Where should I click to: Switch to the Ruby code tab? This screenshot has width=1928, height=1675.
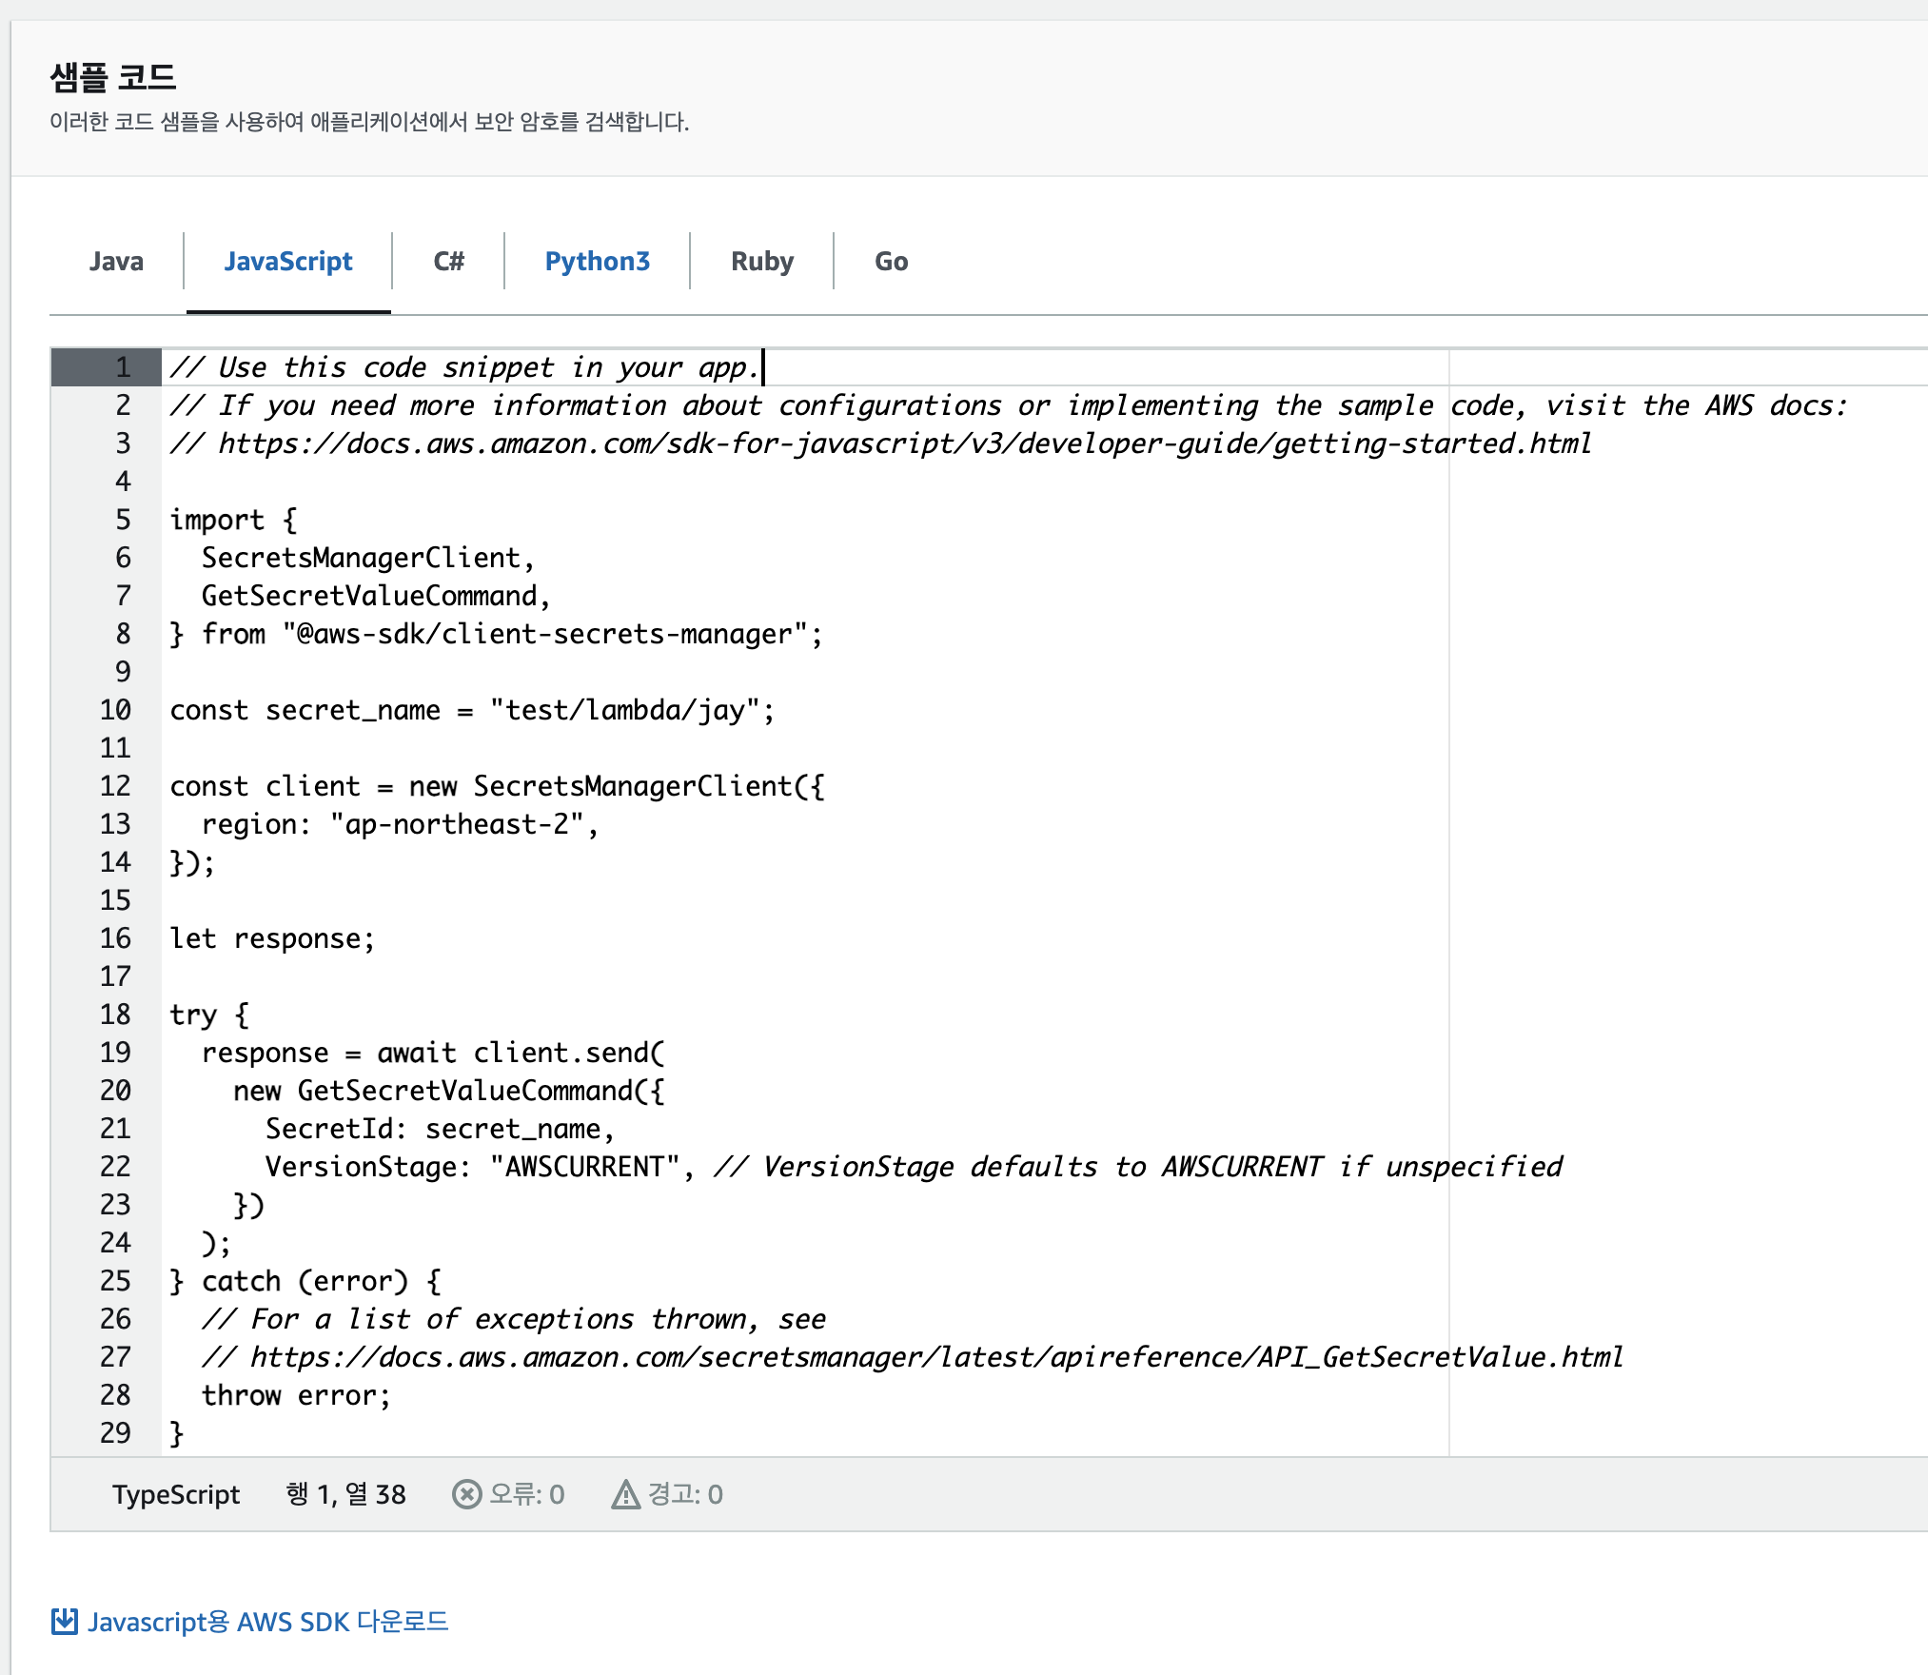click(761, 261)
